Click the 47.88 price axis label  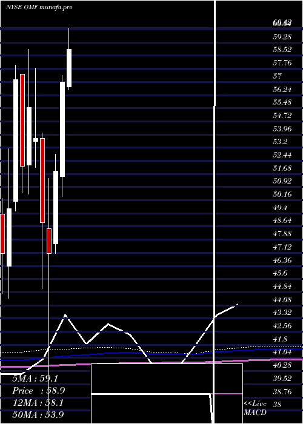(x=282, y=233)
